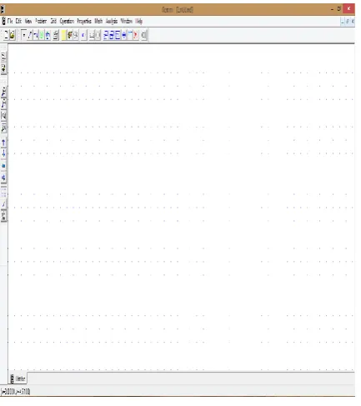Open the Edit menu

[18, 21]
